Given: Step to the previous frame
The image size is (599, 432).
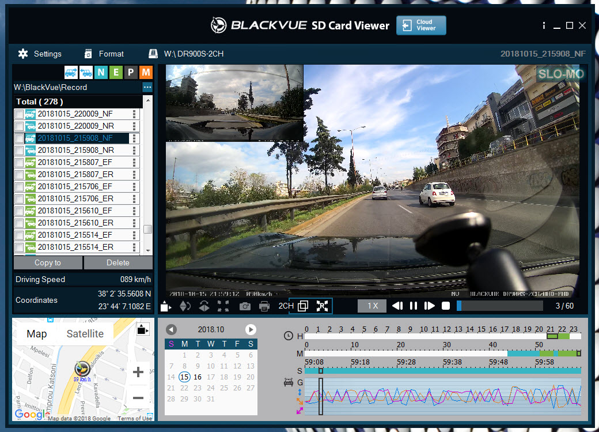Looking at the screenshot, I should 397,306.
